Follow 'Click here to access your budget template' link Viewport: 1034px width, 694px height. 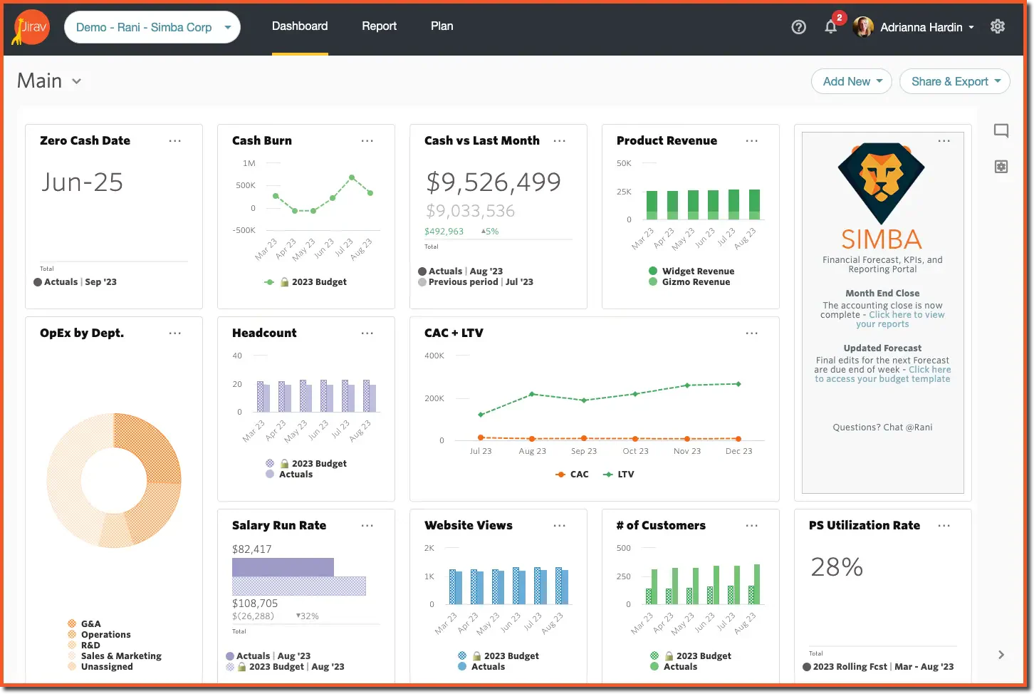pos(883,374)
